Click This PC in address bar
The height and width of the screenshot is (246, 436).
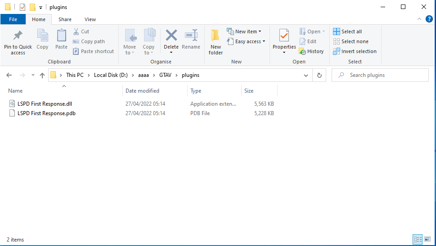[x=75, y=75]
